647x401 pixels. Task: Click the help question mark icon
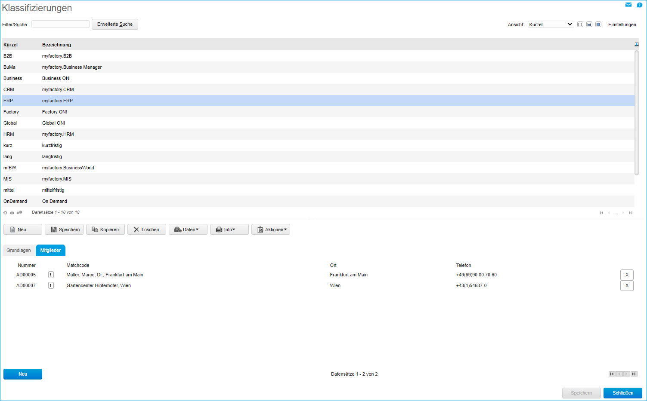tap(639, 5)
